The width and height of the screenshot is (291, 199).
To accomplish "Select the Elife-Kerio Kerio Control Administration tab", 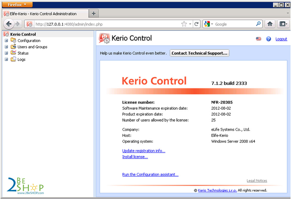I will pos(45,14).
